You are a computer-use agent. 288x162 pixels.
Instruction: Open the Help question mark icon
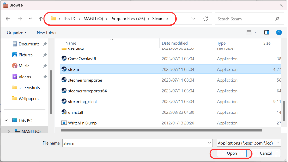click(x=279, y=33)
